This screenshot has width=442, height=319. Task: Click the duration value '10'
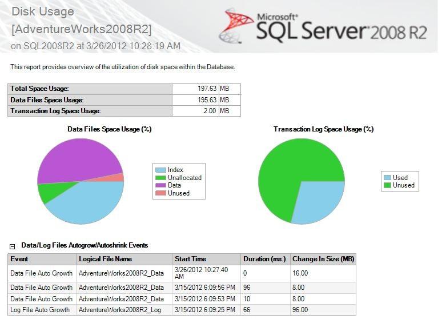coord(247,298)
